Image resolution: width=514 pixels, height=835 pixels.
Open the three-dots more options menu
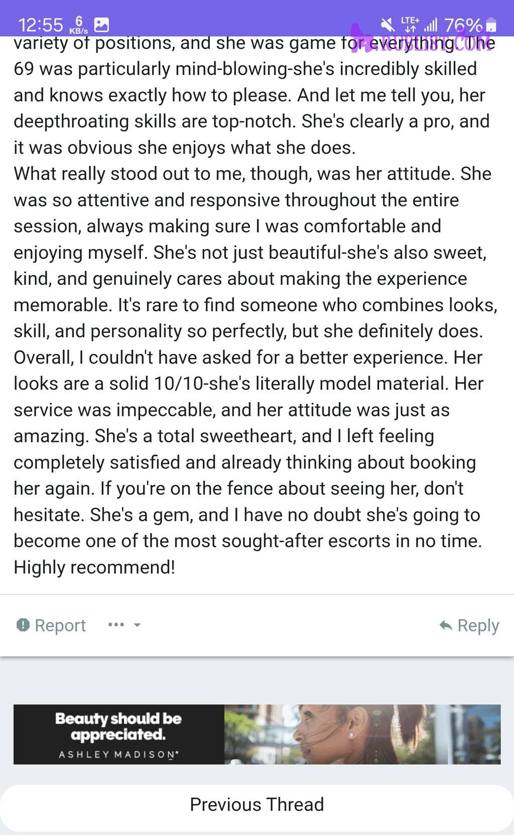coord(116,625)
